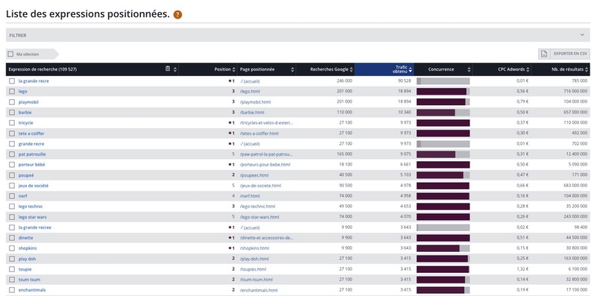Viewport: 597px width, 296px height.
Task: Sort by Nb. de résultats arrows
Action: [587, 69]
